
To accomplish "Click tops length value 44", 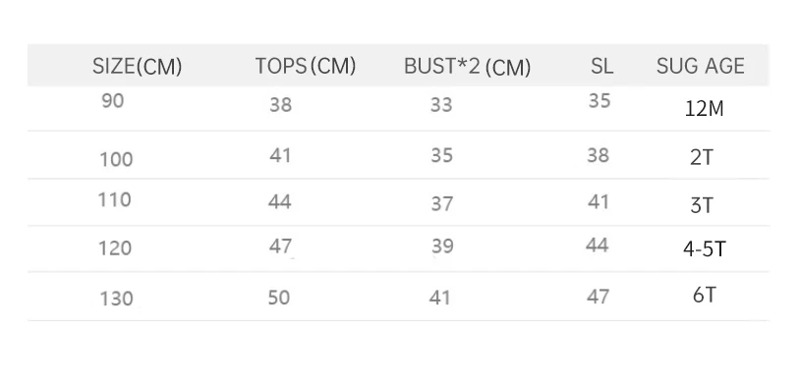I will (279, 202).
